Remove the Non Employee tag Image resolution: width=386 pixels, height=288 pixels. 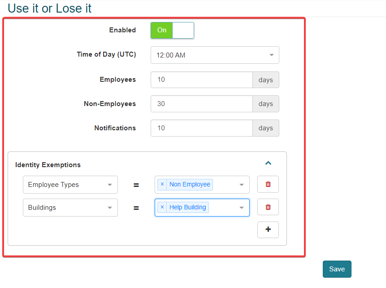(162, 184)
